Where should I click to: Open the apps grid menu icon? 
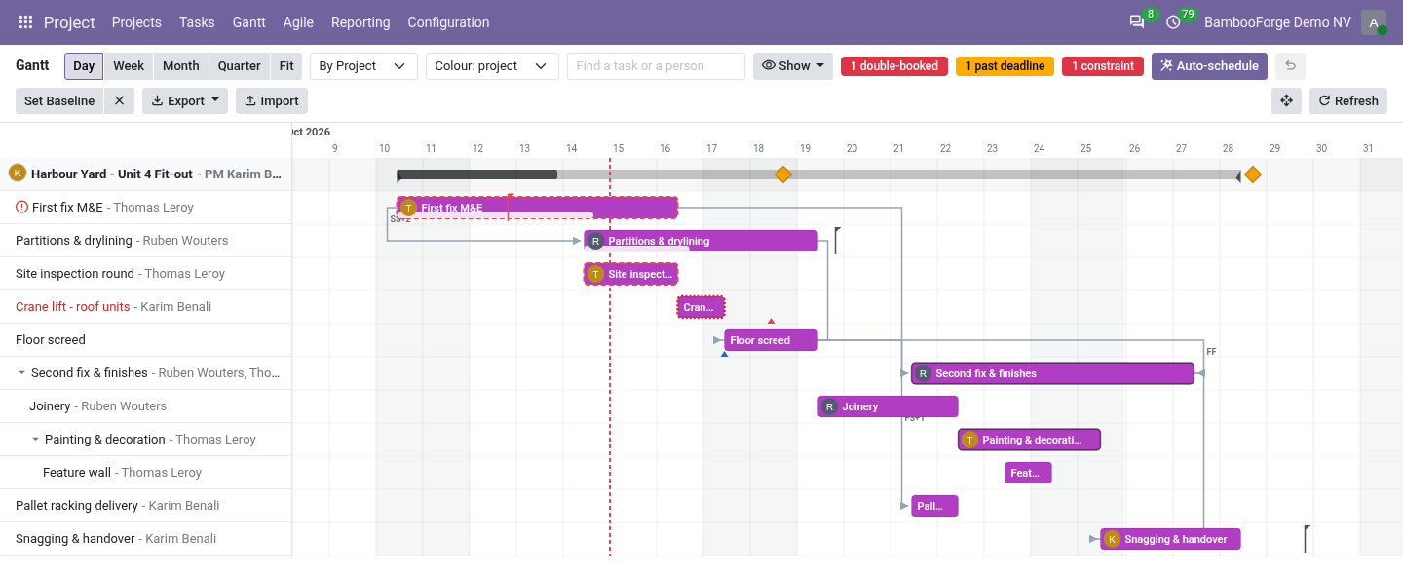click(x=25, y=22)
